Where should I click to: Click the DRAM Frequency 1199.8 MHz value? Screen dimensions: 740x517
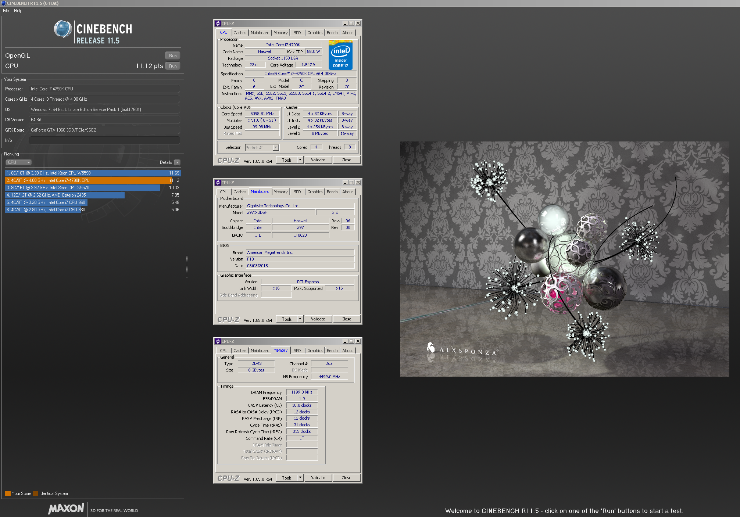(x=302, y=392)
